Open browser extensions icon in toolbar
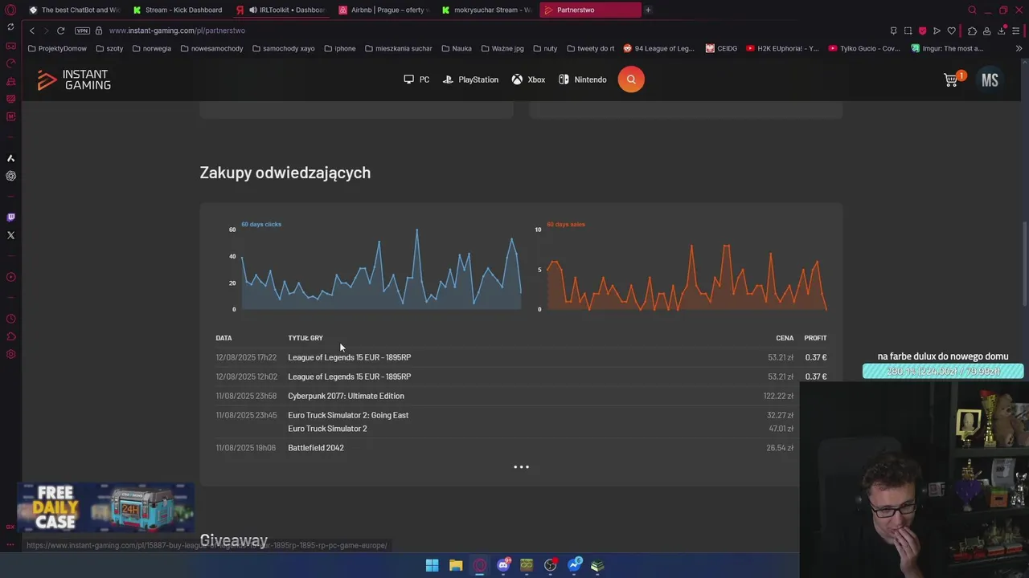1029x578 pixels. coord(972,31)
